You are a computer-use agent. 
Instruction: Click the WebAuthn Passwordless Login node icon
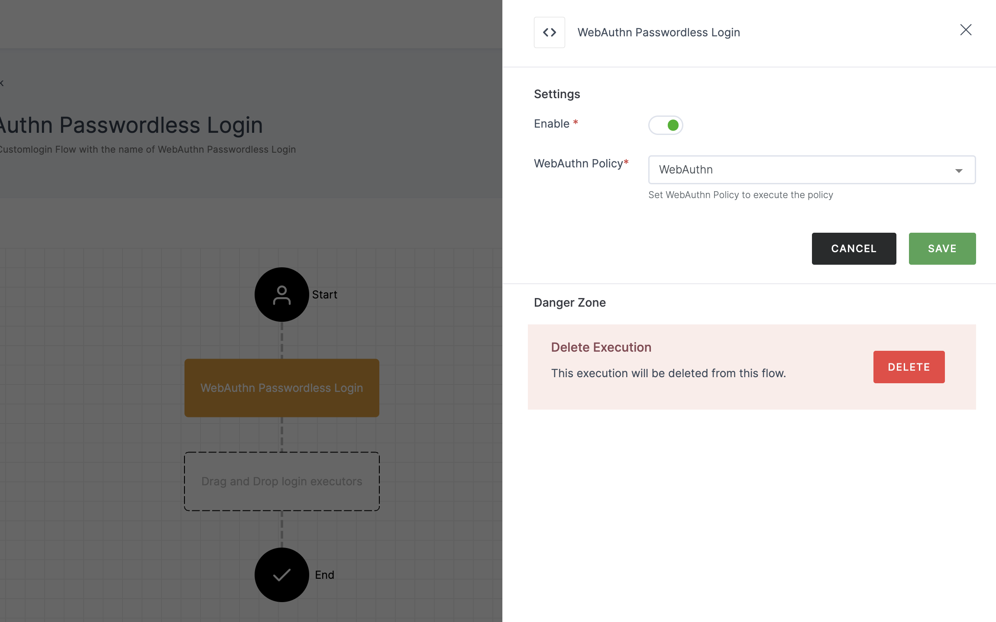click(549, 32)
